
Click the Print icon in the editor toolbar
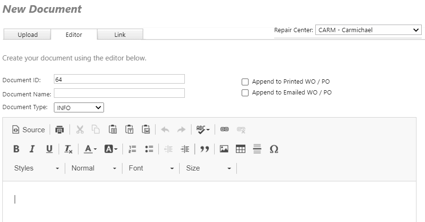pos(60,130)
